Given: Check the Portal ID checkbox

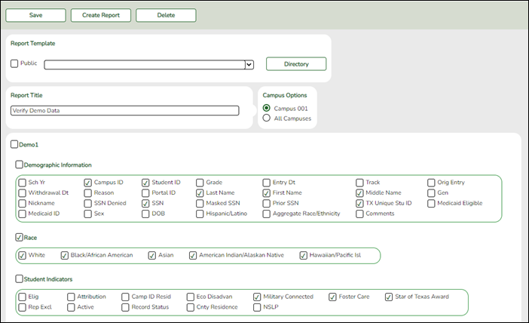Looking at the screenshot, I should [x=145, y=193].
